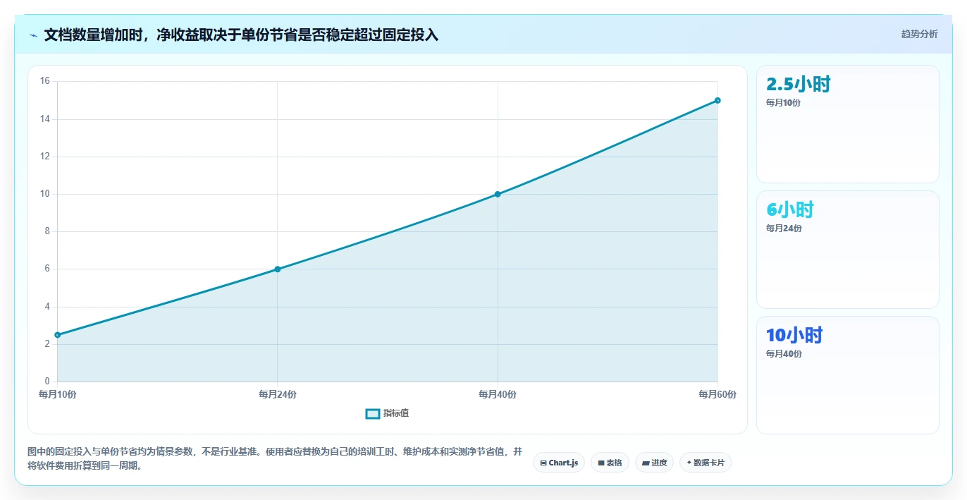Click the footnote text starting 图中的固定投入
Image resolution: width=967 pixels, height=500 pixels.
pyautogui.click(x=276, y=458)
